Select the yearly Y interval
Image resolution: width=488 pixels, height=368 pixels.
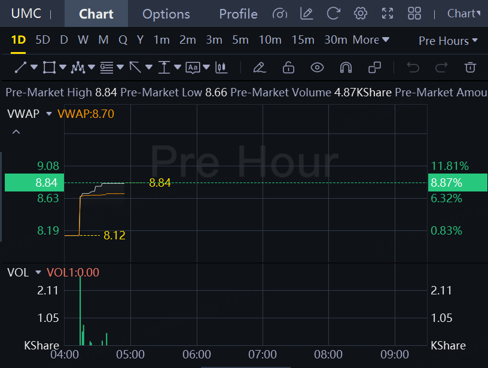click(x=140, y=40)
